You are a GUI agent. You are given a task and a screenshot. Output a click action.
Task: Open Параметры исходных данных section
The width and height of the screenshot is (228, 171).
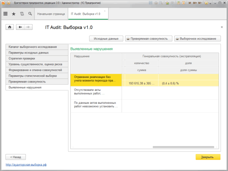coord(37,53)
